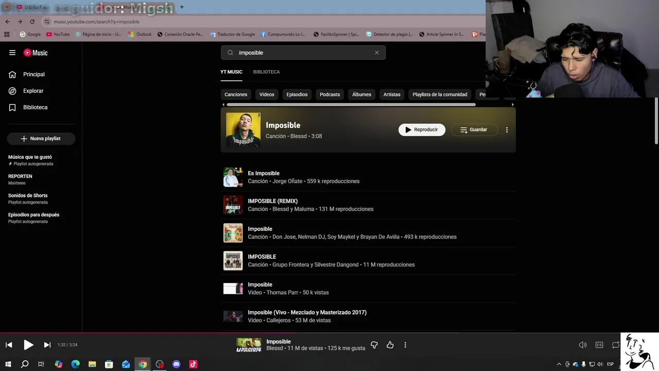Play top result with Reproducir
This screenshot has height=371, width=659.
(x=422, y=130)
